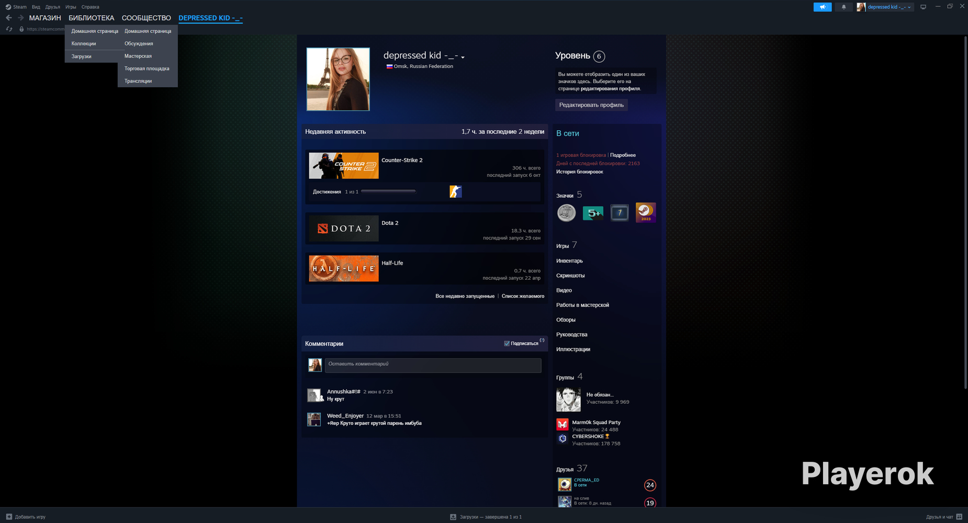Open Все недавно запущенные link
The height and width of the screenshot is (523, 968).
[x=465, y=296]
